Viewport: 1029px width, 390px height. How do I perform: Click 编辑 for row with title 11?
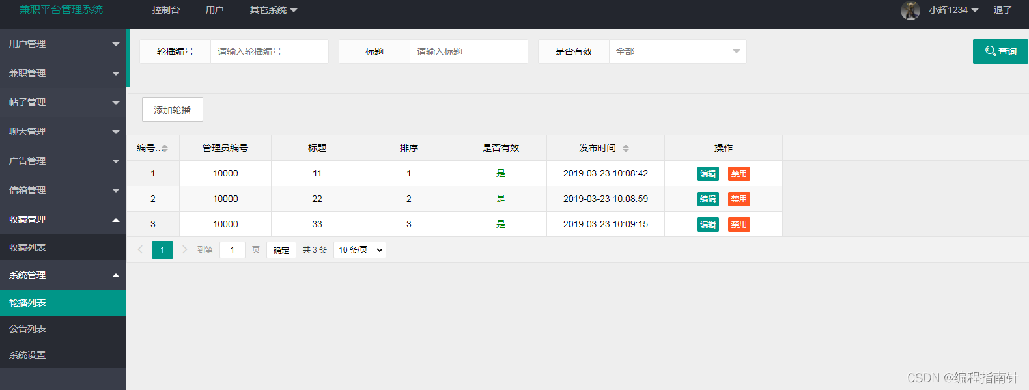708,174
